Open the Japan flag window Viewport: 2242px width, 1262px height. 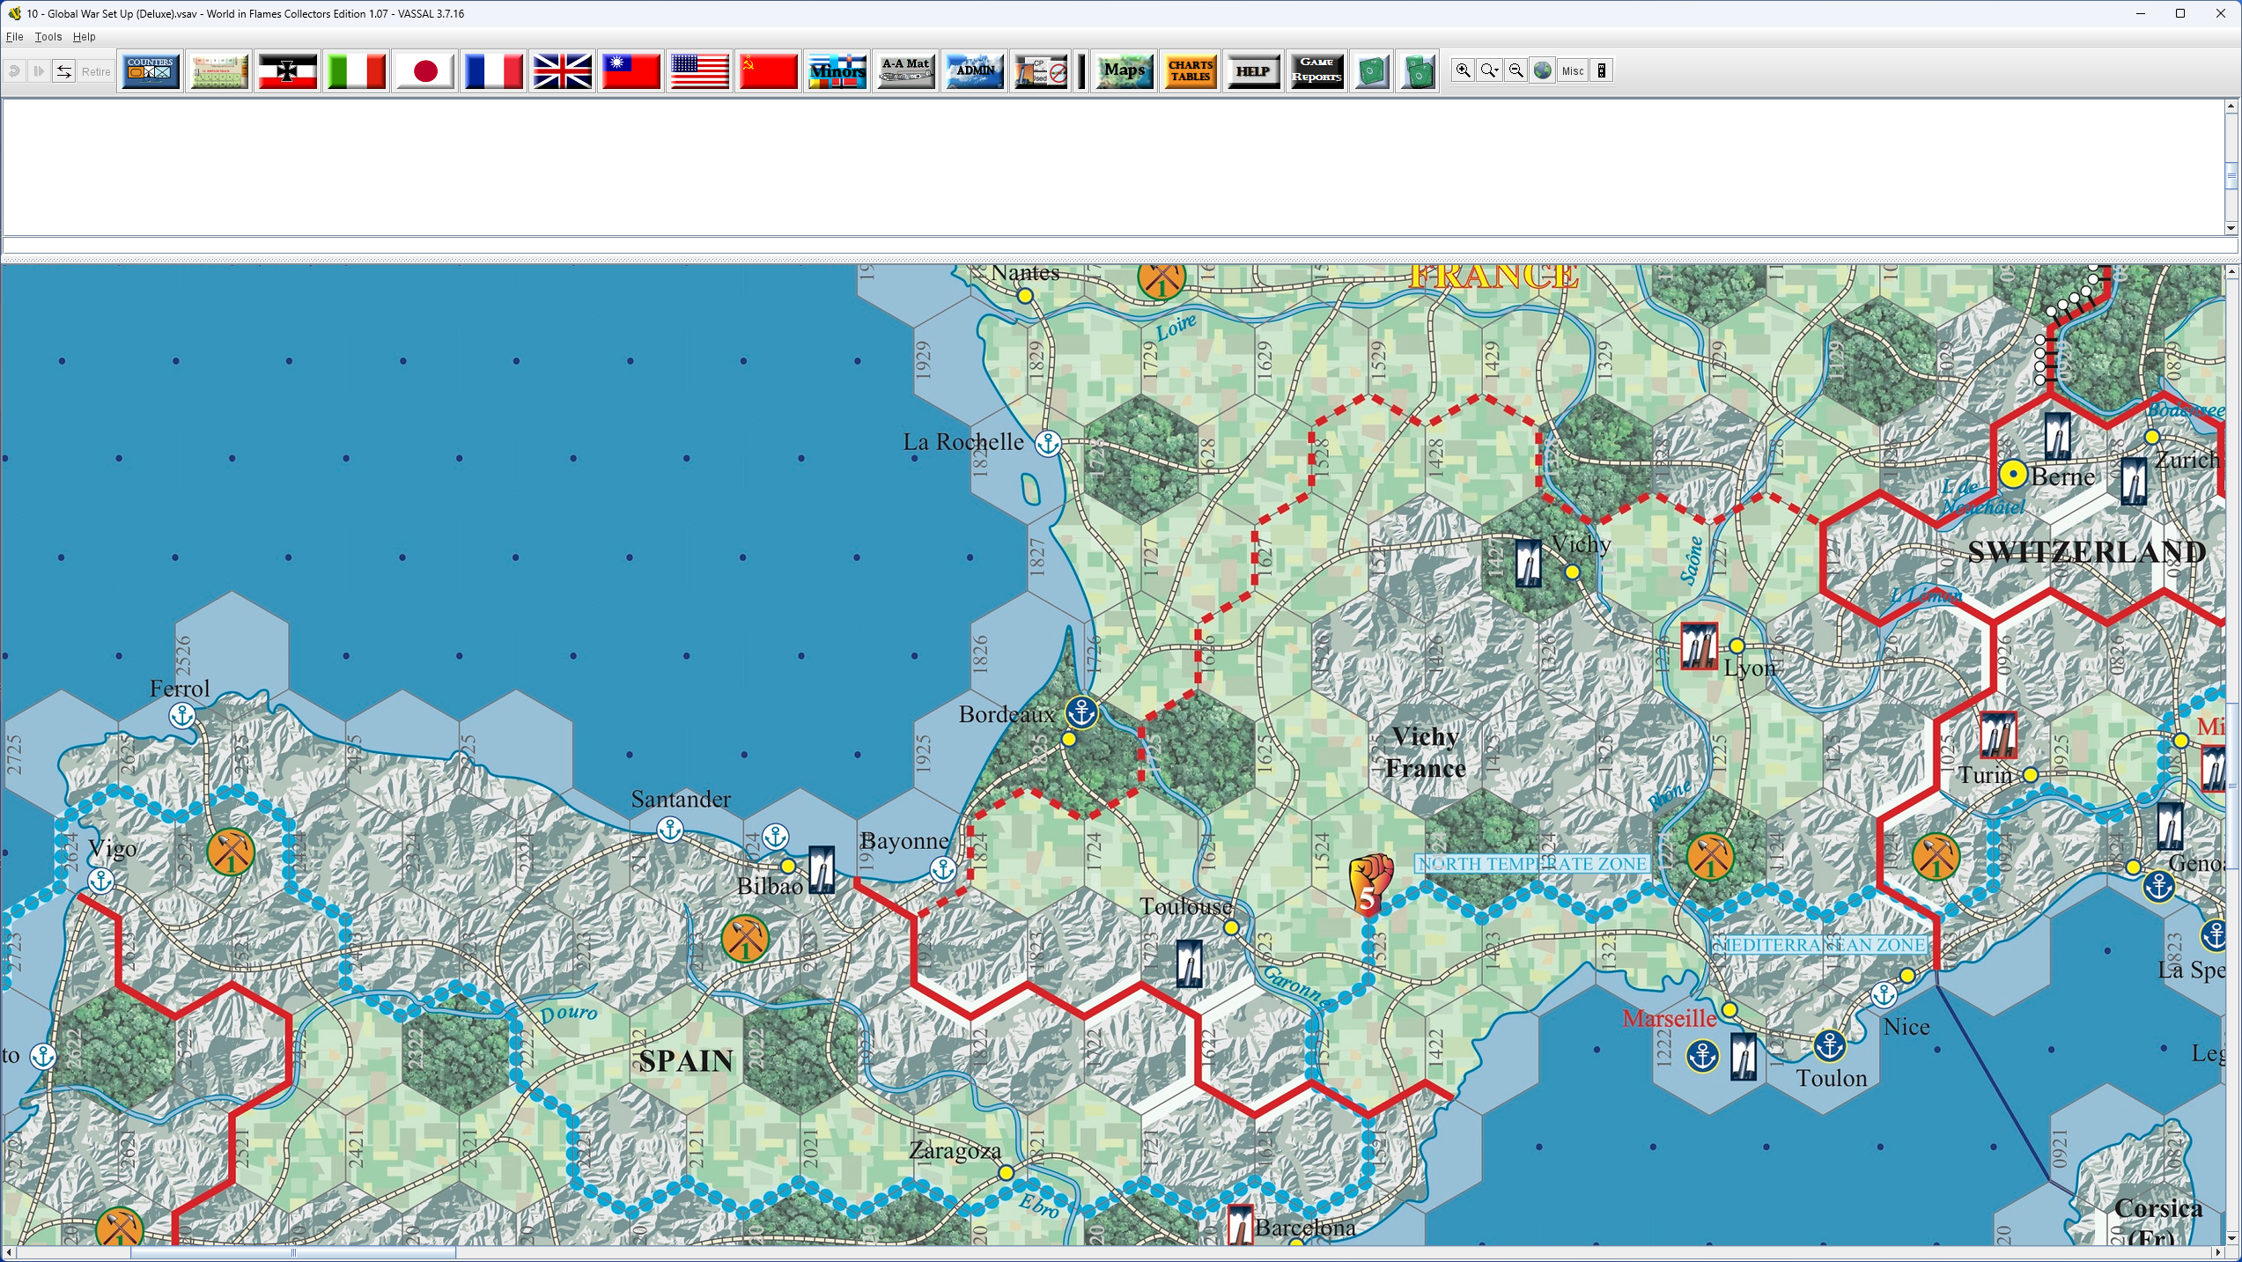point(424,71)
